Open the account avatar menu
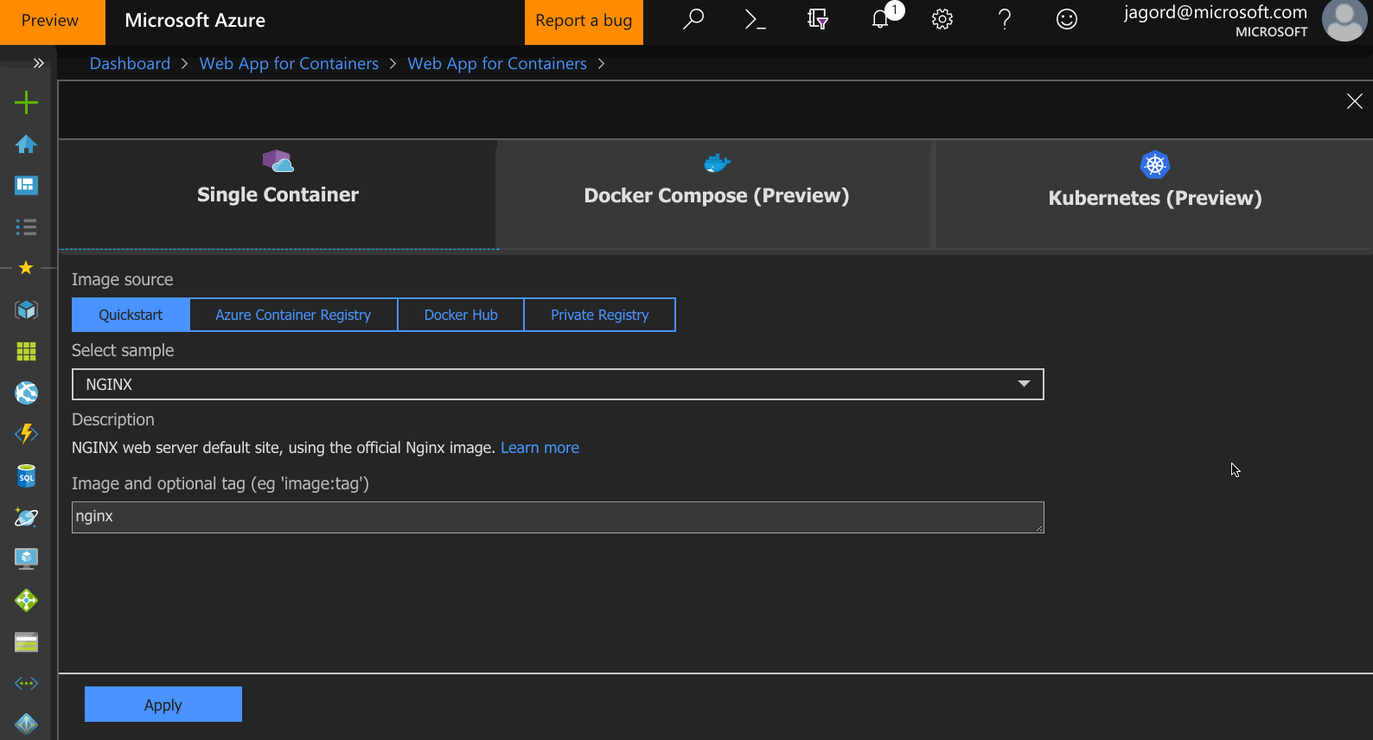Screen dimensions: 1373x740 1344,20
